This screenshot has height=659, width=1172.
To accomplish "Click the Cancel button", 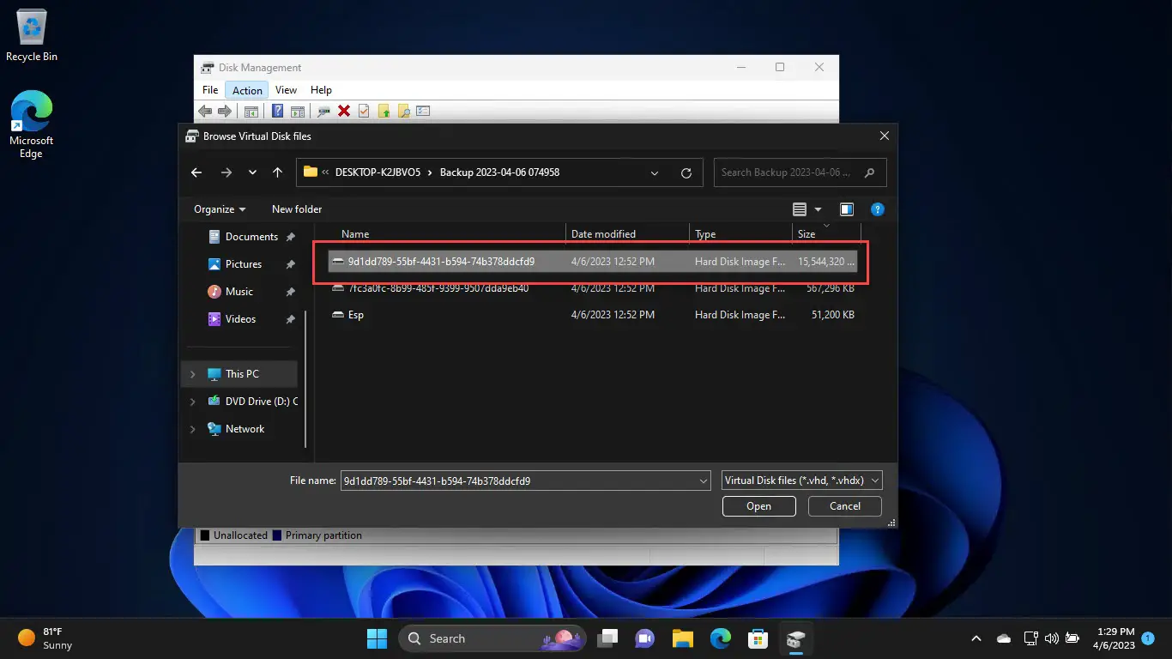I will [x=845, y=506].
